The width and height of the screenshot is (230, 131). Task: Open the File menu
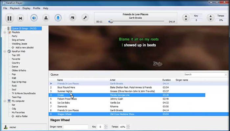click(5, 8)
